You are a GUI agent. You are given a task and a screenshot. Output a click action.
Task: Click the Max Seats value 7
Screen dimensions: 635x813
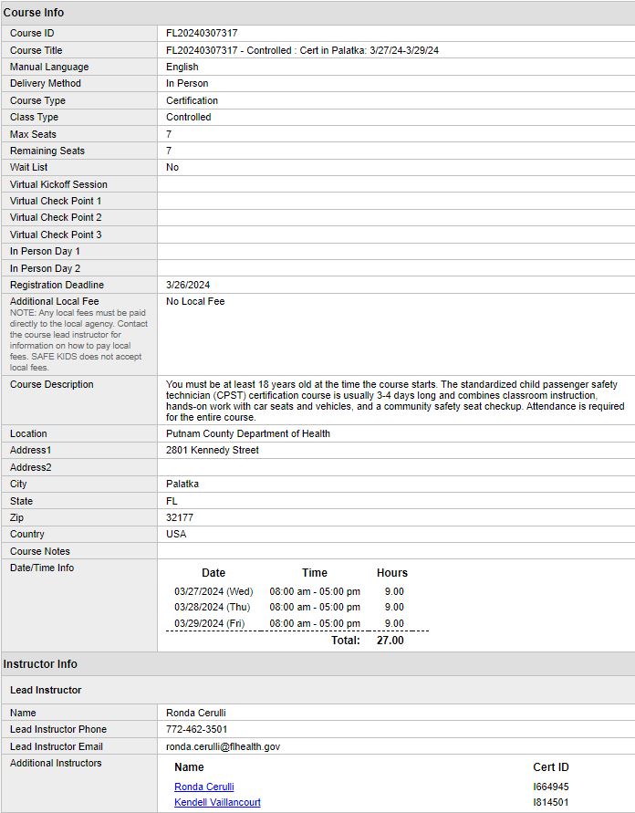pos(169,134)
